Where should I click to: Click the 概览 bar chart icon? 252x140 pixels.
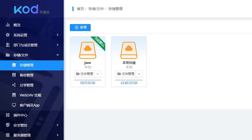[x=8, y=25]
